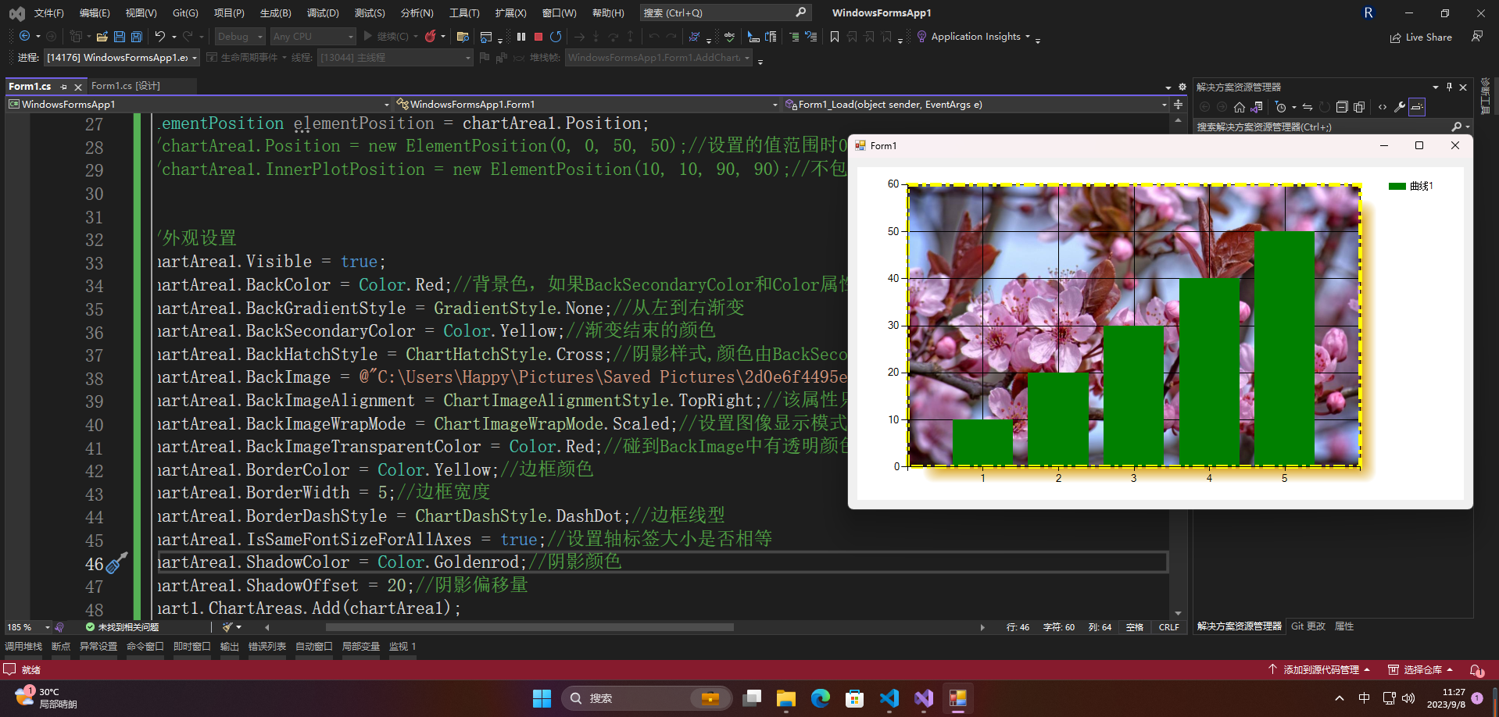The width and height of the screenshot is (1499, 717).
Task: Click the 添加到源代码管理 button
Action: (1319, 670)
